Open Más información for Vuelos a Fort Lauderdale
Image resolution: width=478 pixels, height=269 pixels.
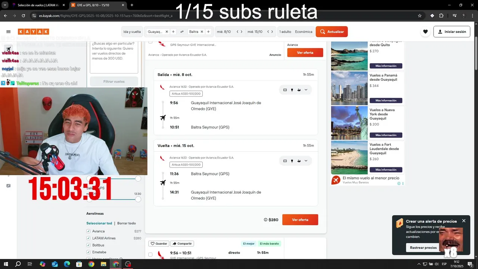(x=386, y=170)
